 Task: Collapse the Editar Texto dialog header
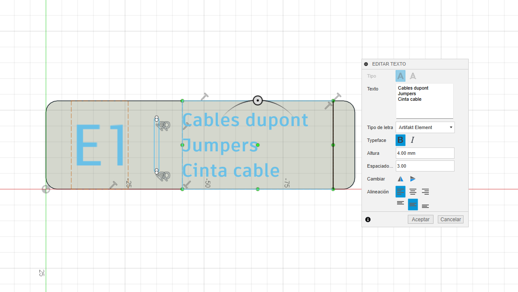pos(366,63)
